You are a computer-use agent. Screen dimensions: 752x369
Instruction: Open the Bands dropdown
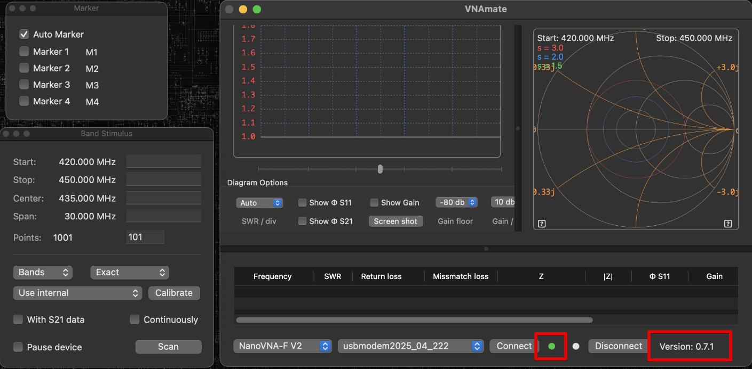pyautogui.click(x=42, y=272)
